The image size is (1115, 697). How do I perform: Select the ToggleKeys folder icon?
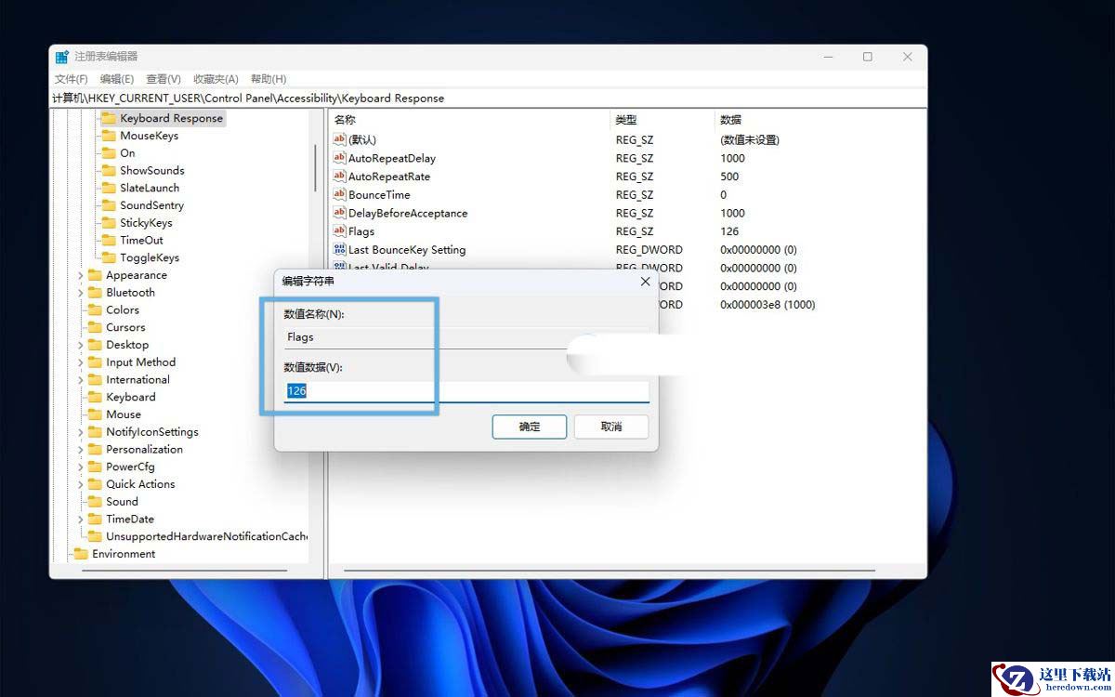(109, 257)
